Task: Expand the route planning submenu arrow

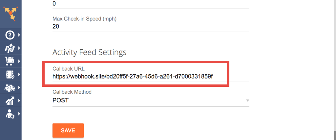Action: [19, 48]
